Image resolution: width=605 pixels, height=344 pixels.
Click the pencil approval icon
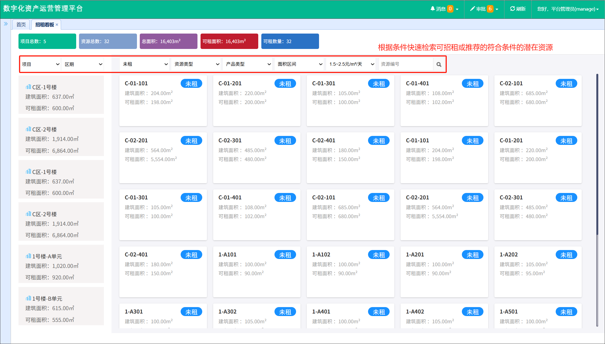pos(473,9)
